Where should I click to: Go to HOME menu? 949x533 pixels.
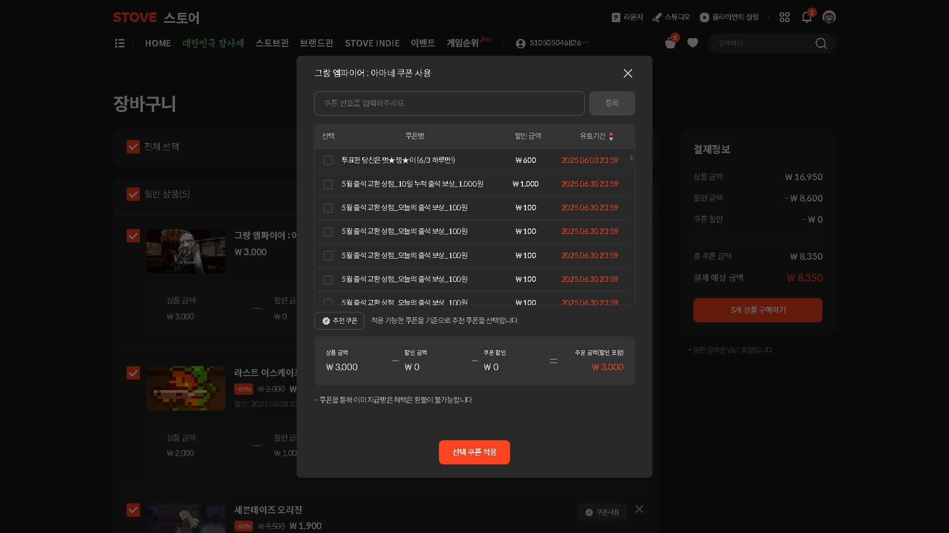coord(158,43)
